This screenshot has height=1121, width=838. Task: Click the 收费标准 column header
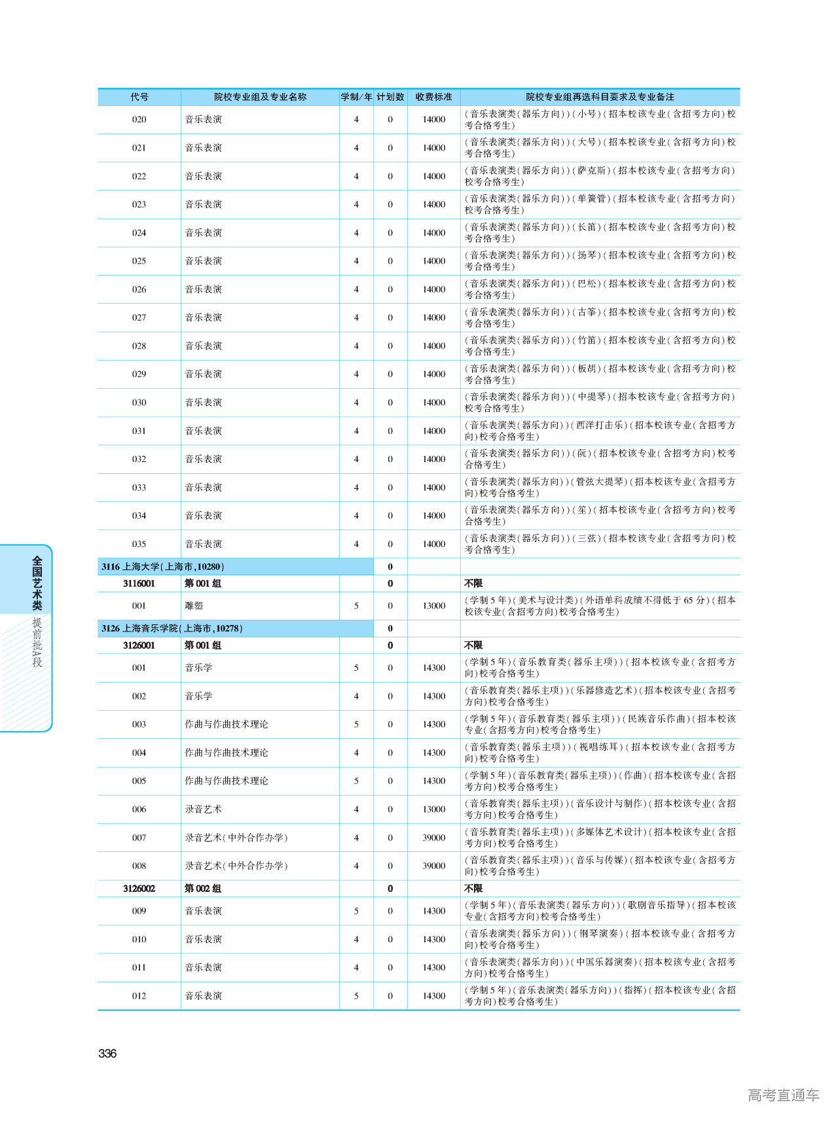click(433, 97)
